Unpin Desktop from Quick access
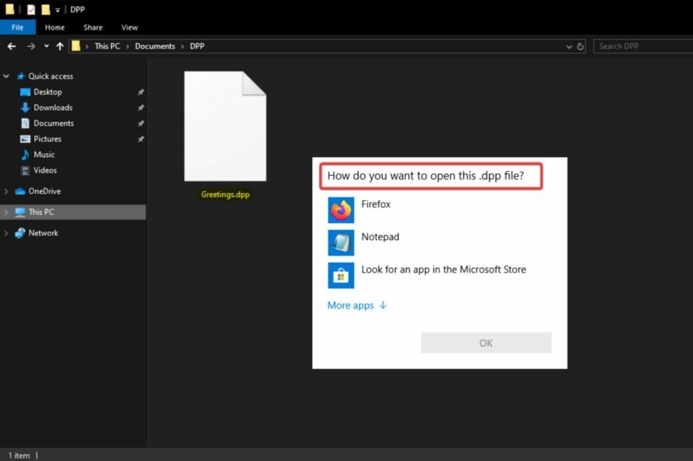 [141, 91]
